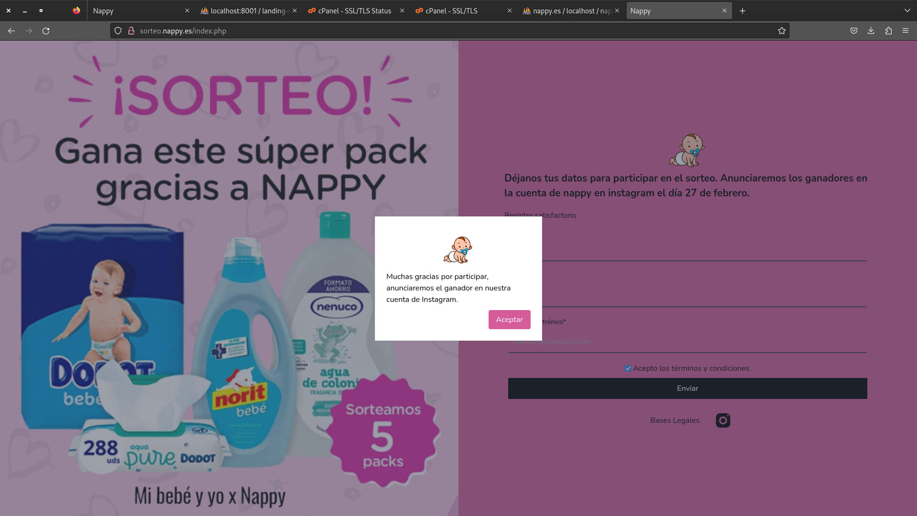Click the tracking protection shield icon
The width and height of the screenshot is (917, 516).
coord(117,31)
